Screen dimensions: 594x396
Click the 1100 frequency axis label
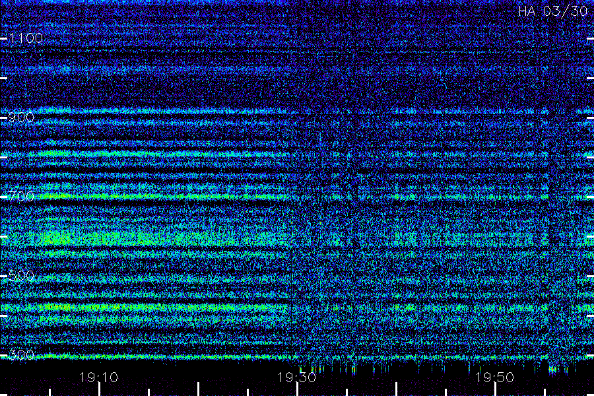pyautogui.click(x=26, y=38)
